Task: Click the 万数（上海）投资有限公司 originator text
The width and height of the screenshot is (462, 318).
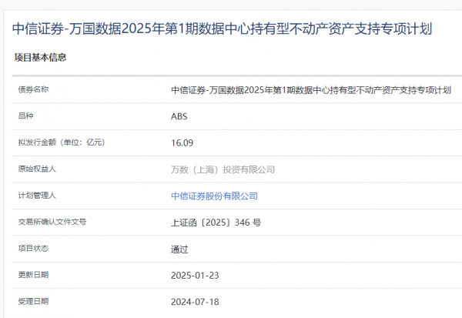Action: click(223, 169)
